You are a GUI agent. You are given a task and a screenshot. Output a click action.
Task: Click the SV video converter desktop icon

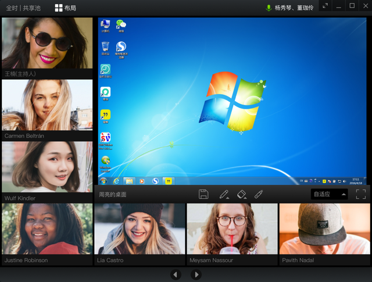tap(106, 141)
